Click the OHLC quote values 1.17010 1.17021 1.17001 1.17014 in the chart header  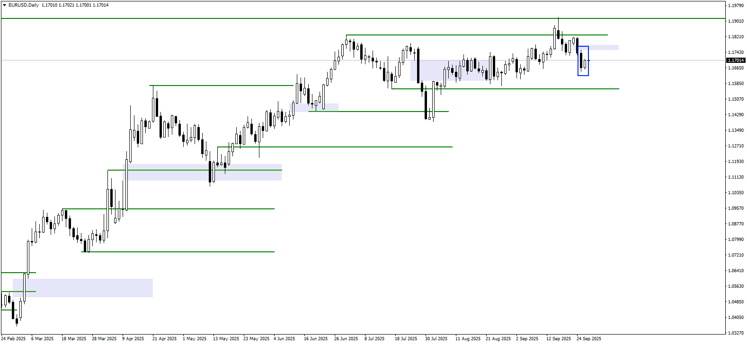(x=75, y=5)
